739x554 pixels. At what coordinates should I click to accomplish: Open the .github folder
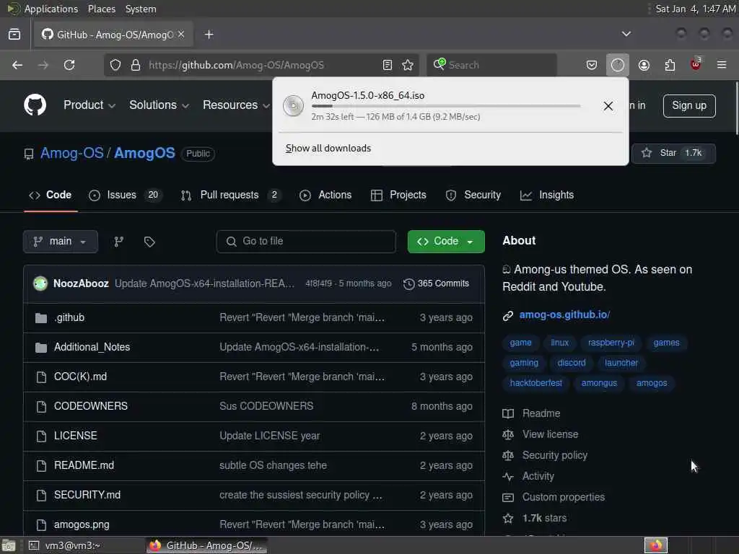(69, 317)
